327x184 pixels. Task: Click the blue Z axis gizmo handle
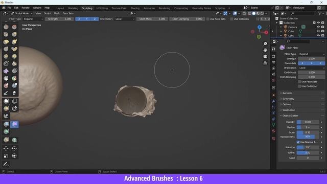[260, 27]
